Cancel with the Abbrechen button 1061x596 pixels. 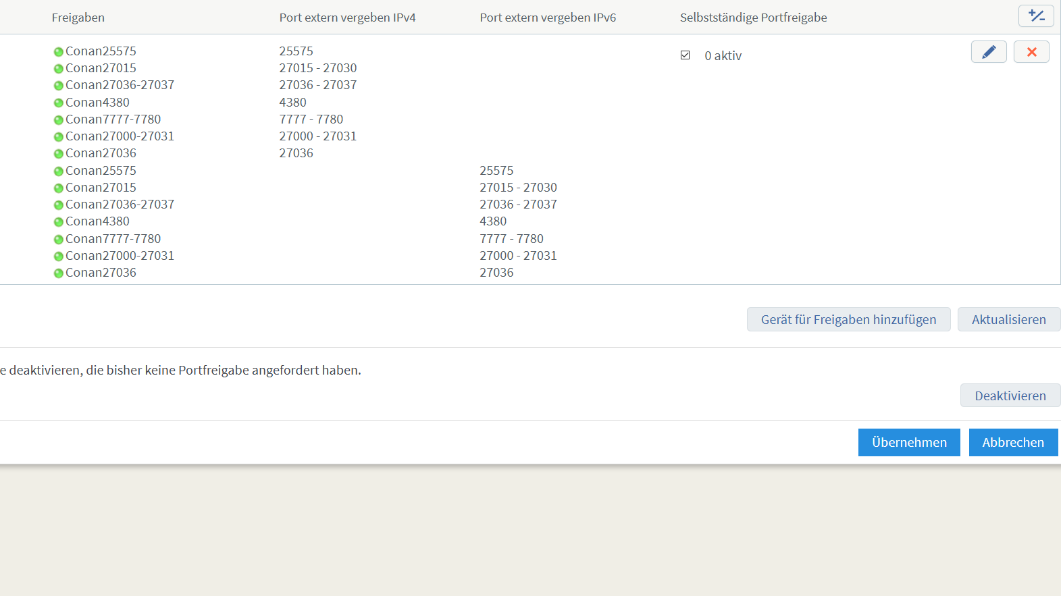tap(1013, 443)
